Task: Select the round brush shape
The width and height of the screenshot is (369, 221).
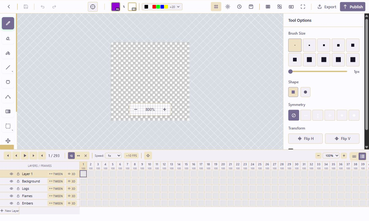Action: coord(305,92)
